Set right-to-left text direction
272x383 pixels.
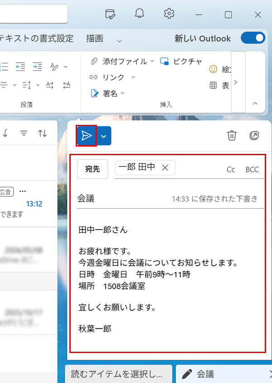click(67, 85)
